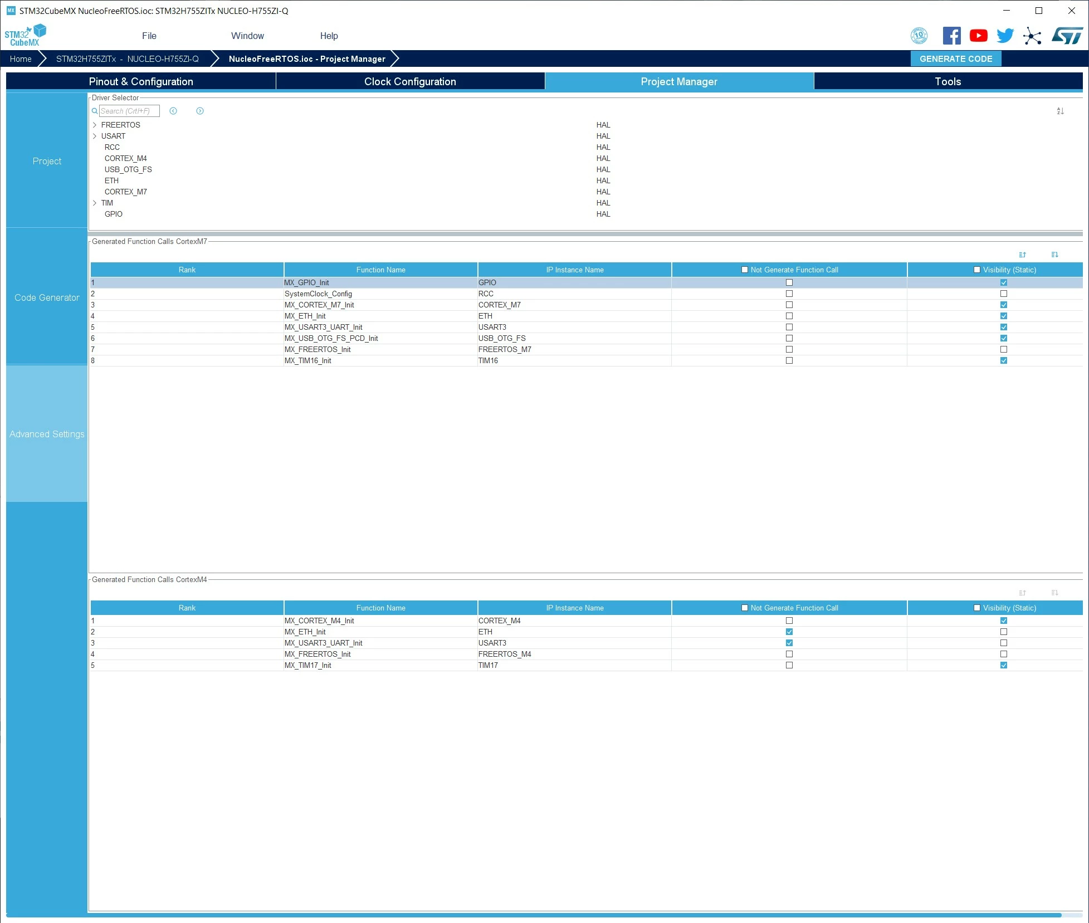1089x923 pixels.
Task: Open the Twitter icon link
Action: [1005, 36]
